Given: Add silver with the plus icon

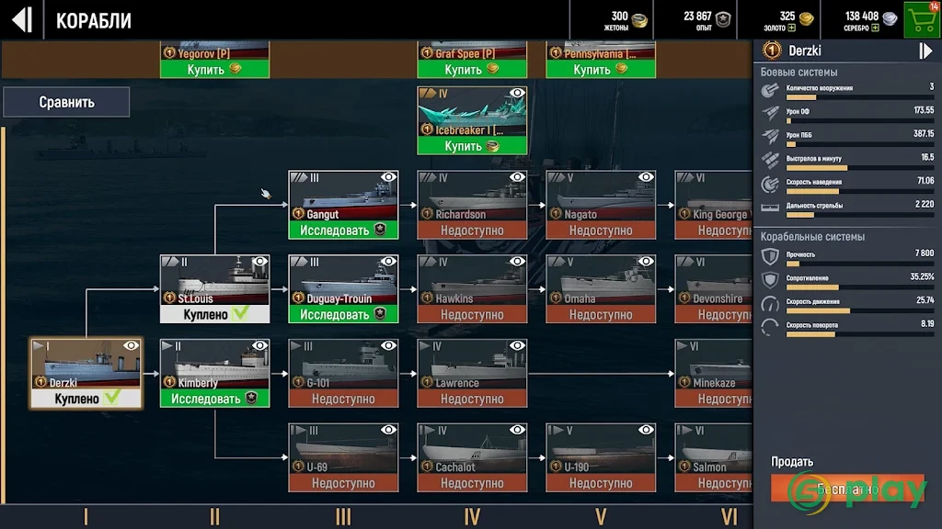Looking at the screenshot, I should point(876,28).
